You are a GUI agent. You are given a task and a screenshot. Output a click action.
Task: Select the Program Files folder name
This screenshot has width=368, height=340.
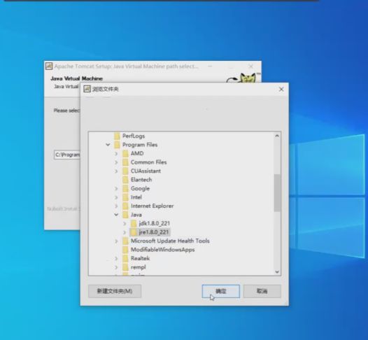point(140,145)
